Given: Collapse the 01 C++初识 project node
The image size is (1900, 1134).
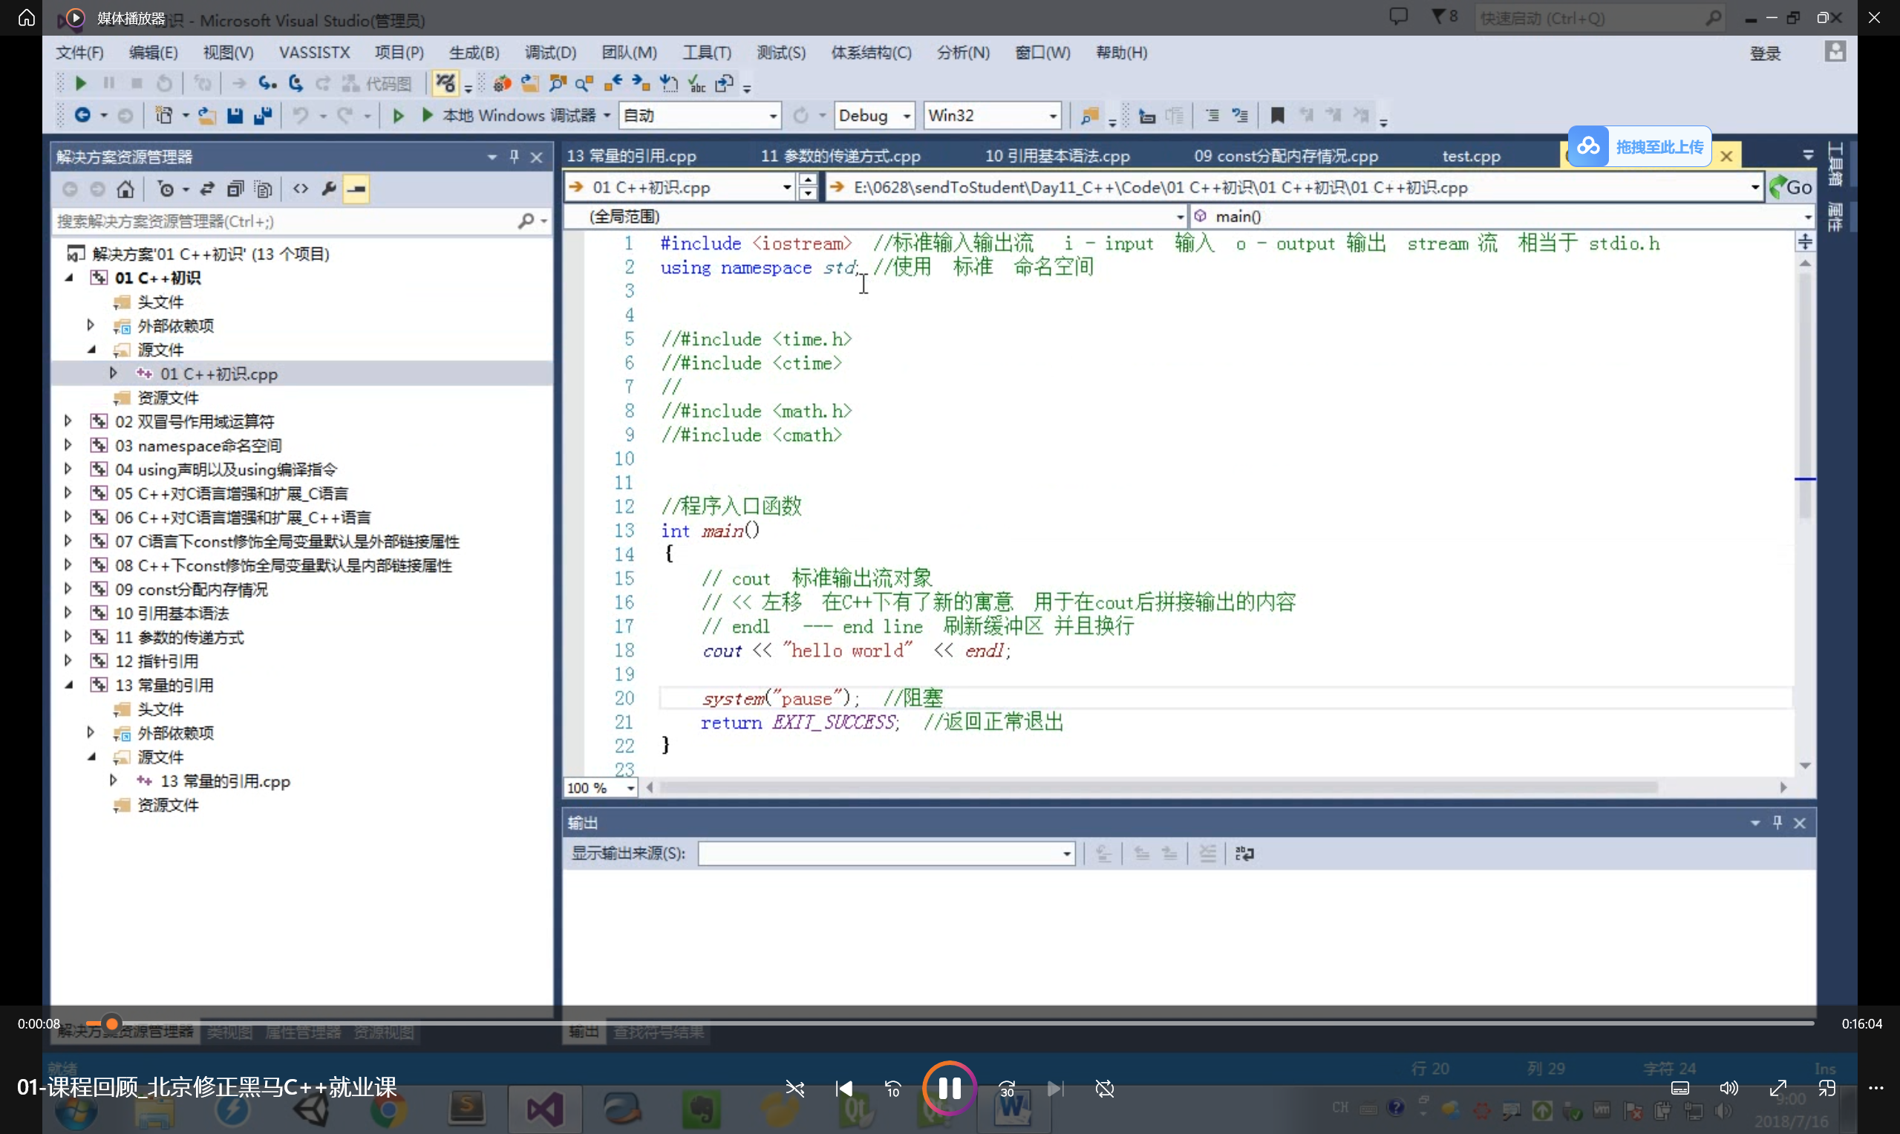Looking at the screenshot, I should click(69, 278).
